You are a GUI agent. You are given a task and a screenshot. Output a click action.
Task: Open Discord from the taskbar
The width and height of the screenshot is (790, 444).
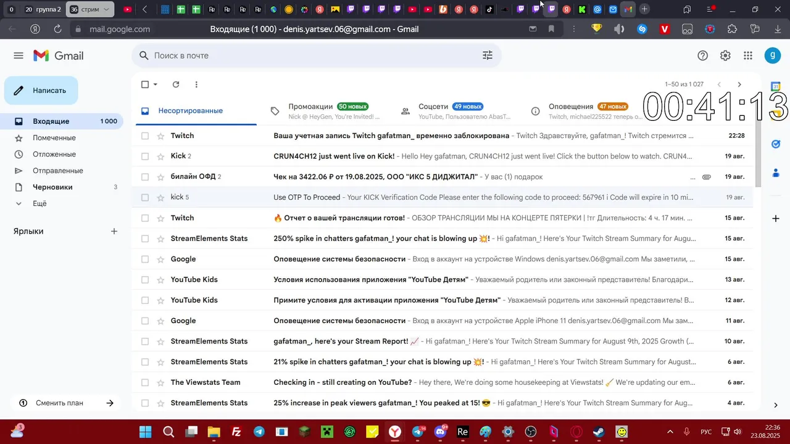pos(441,432)
